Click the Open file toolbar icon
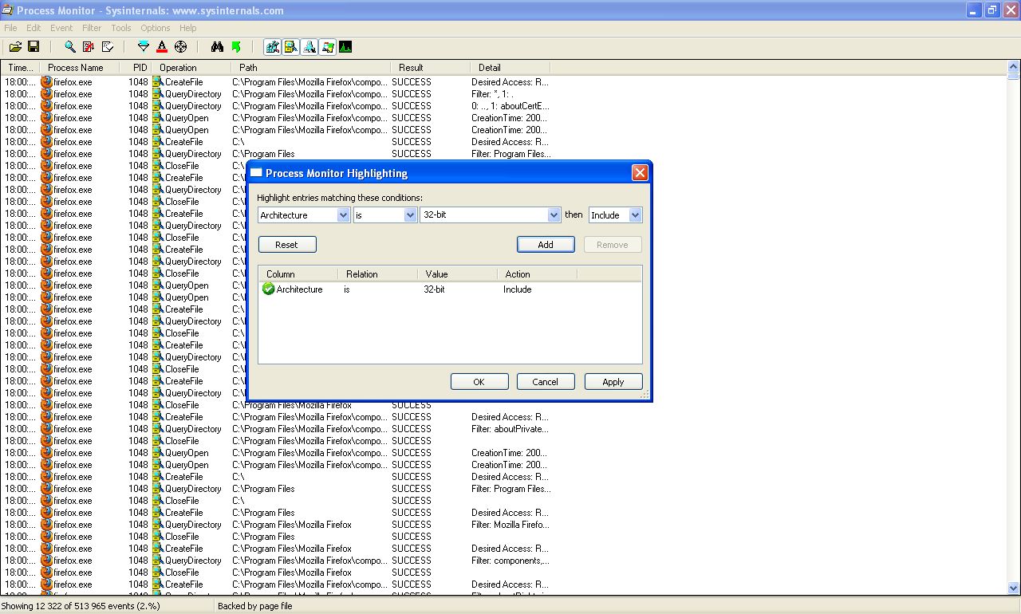The height and width of the screenshot is (614, 1021). click(15, 47)
